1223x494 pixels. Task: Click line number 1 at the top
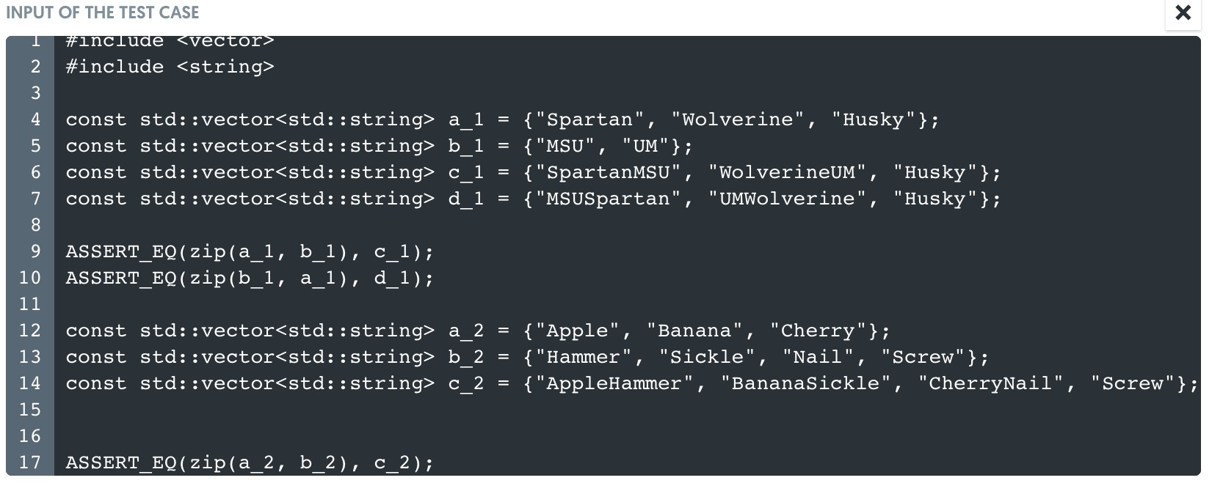35,40
